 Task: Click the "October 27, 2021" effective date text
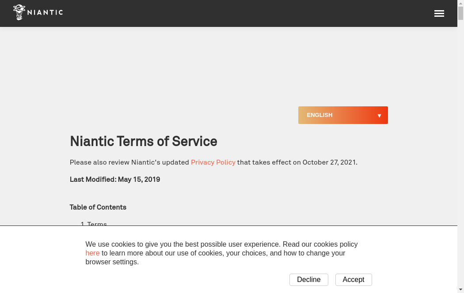pyautogui.click(x=329, y=162)
